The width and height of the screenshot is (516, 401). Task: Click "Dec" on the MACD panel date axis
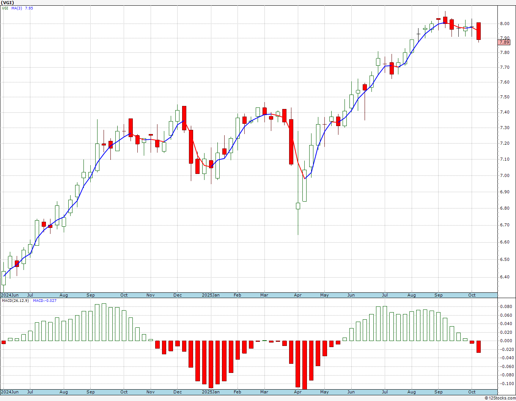coord(177,392)
